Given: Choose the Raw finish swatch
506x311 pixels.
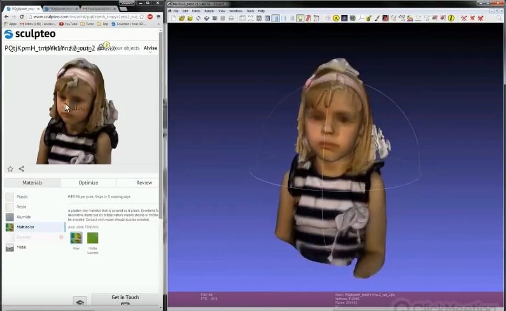Looking at the screenshot, I should pos(76,238).
